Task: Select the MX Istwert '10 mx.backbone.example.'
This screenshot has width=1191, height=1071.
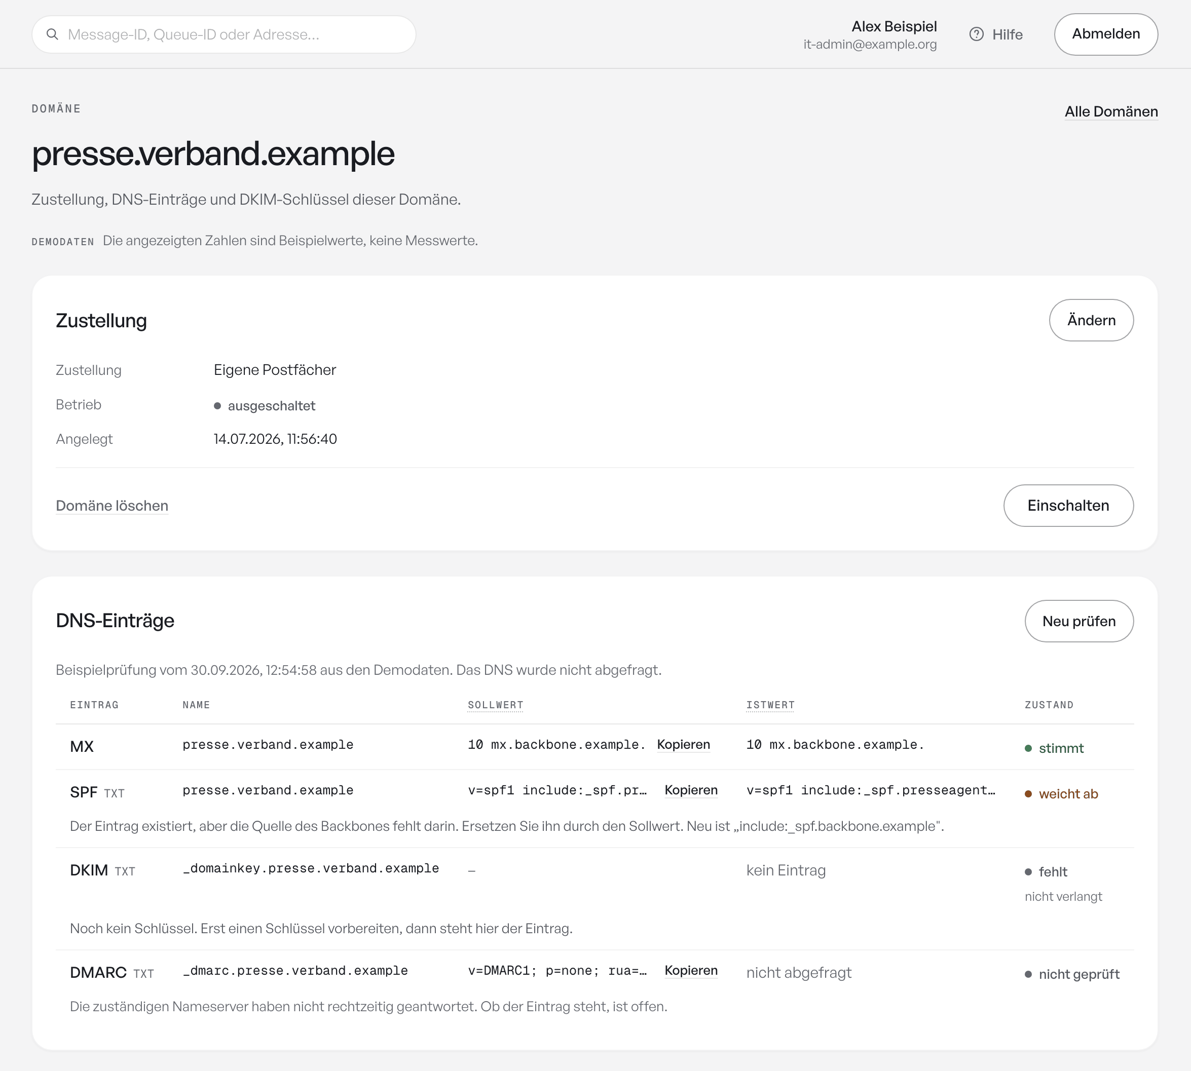Action: (835, 744)
